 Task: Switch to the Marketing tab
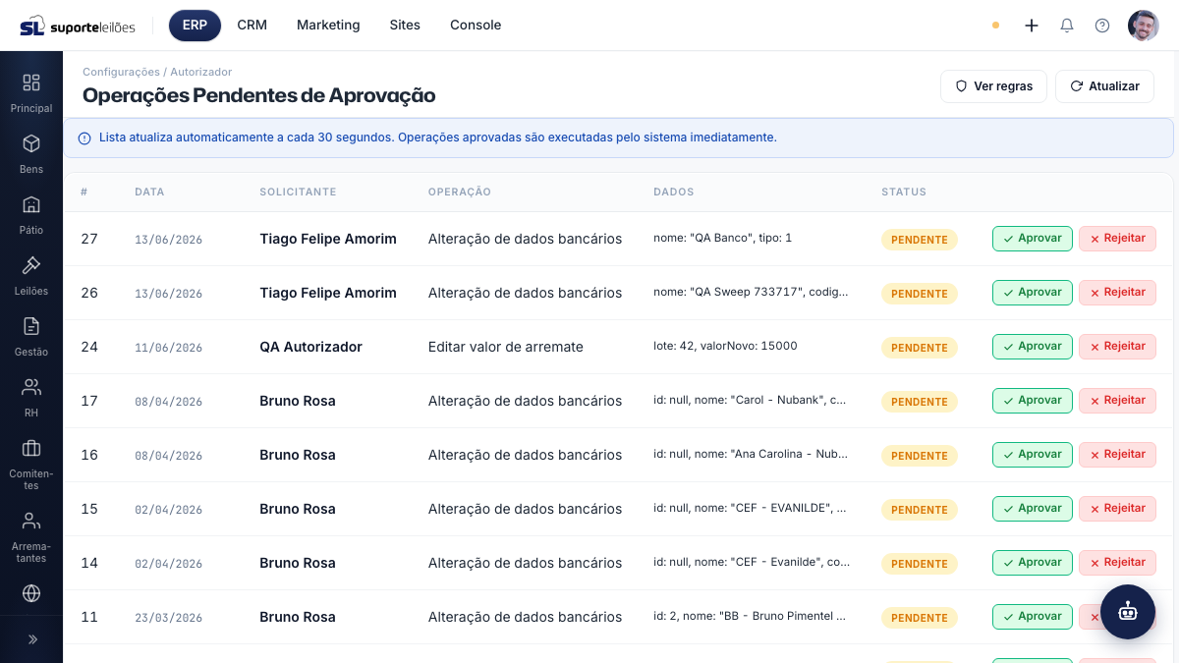click(328, 26)
